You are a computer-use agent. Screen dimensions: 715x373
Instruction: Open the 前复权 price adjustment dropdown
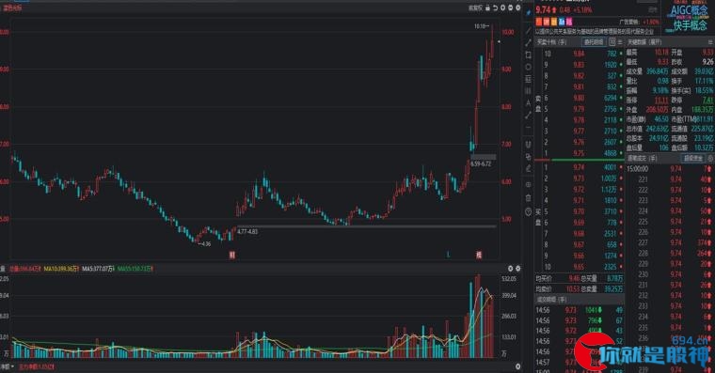point(475,8)
